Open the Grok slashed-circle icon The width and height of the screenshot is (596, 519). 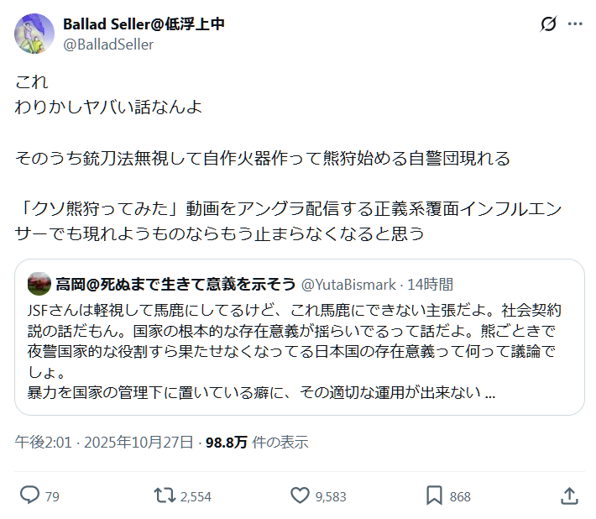tap(548, 24)
